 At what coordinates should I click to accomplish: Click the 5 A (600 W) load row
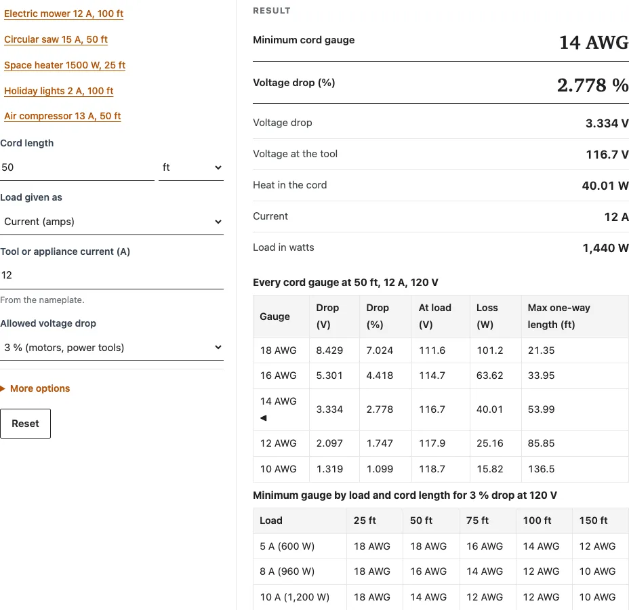pyautogui.click(x=441, y=546)
